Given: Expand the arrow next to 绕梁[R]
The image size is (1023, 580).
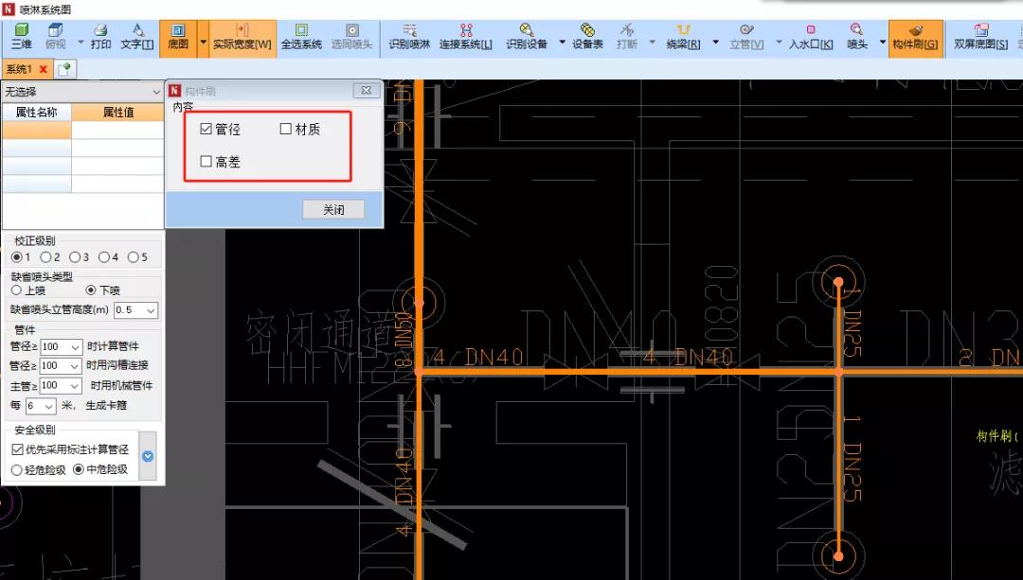Looking at the screenshot, I should point(715,43).
